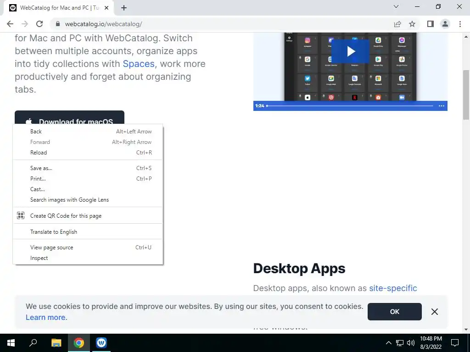Select Inspect in the context menu
This screenshot has height=352, width=470.
(x=88, y=258)
